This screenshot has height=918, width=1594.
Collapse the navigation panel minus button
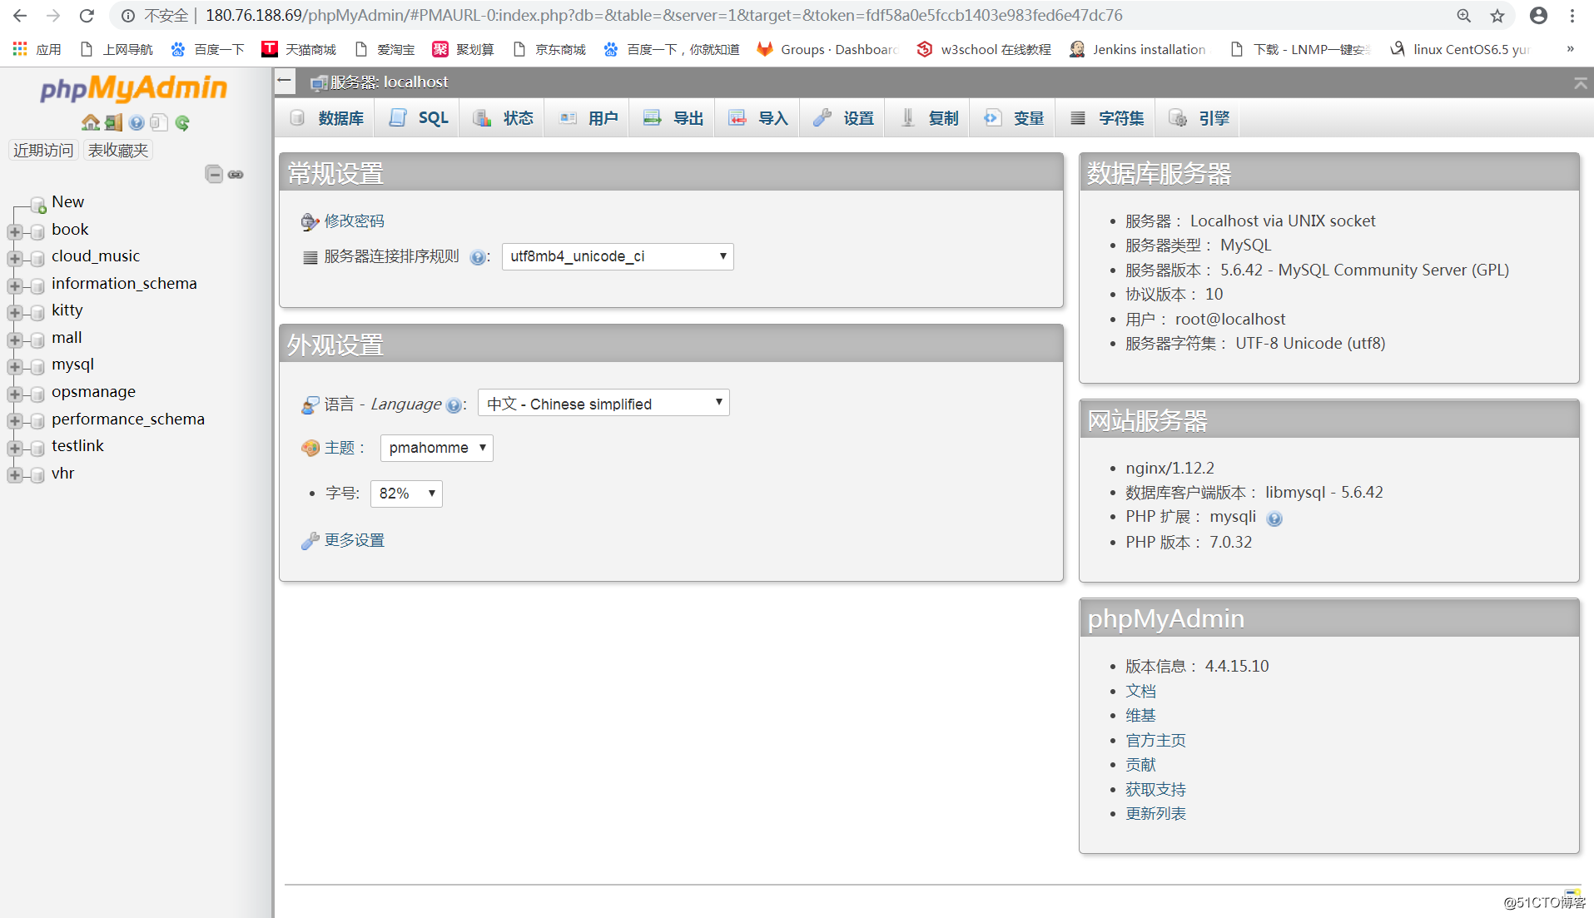coord(285,81)
